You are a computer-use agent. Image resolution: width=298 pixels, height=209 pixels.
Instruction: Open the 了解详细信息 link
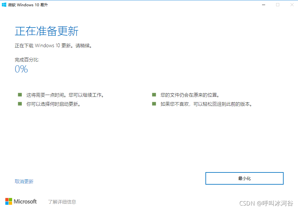point(62,202)
